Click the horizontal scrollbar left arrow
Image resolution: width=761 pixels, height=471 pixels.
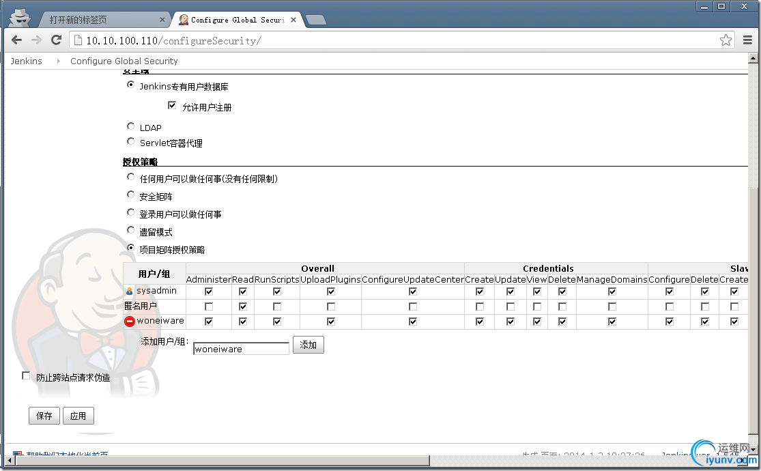(x=10, y=460)
